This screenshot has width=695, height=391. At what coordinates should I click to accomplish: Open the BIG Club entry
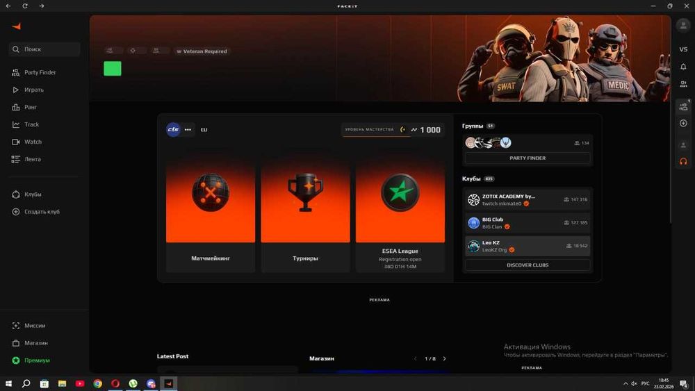click(528, 223)
